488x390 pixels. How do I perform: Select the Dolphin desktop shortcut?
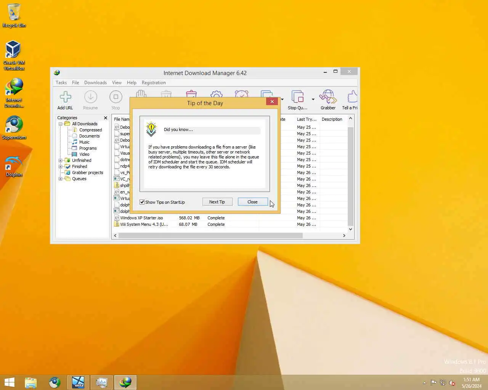coord(14,166)
